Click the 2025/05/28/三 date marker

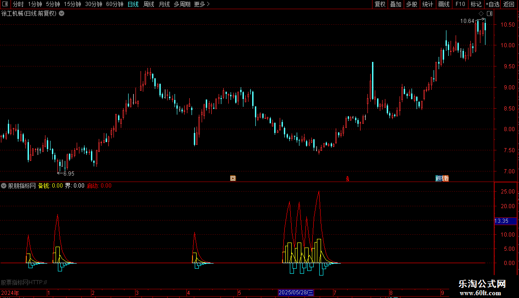tap(296, 292)
